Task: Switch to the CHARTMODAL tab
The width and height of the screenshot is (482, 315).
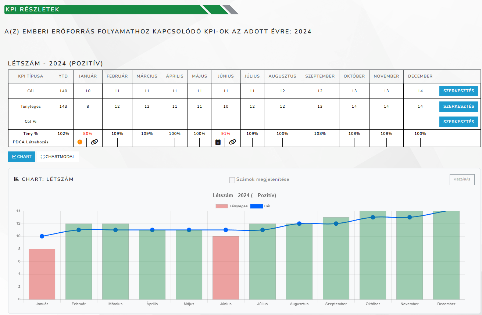Action: (58, 157)
